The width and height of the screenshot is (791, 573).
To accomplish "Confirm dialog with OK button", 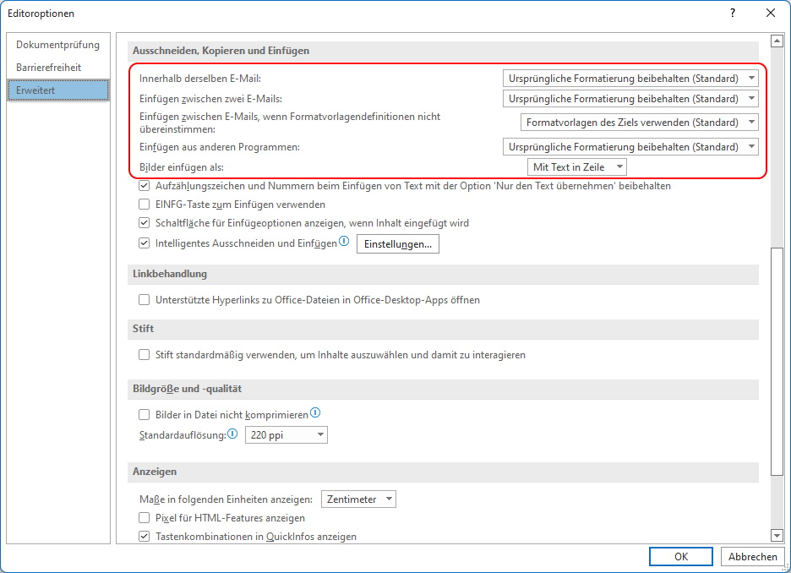I will coord(681,556).
